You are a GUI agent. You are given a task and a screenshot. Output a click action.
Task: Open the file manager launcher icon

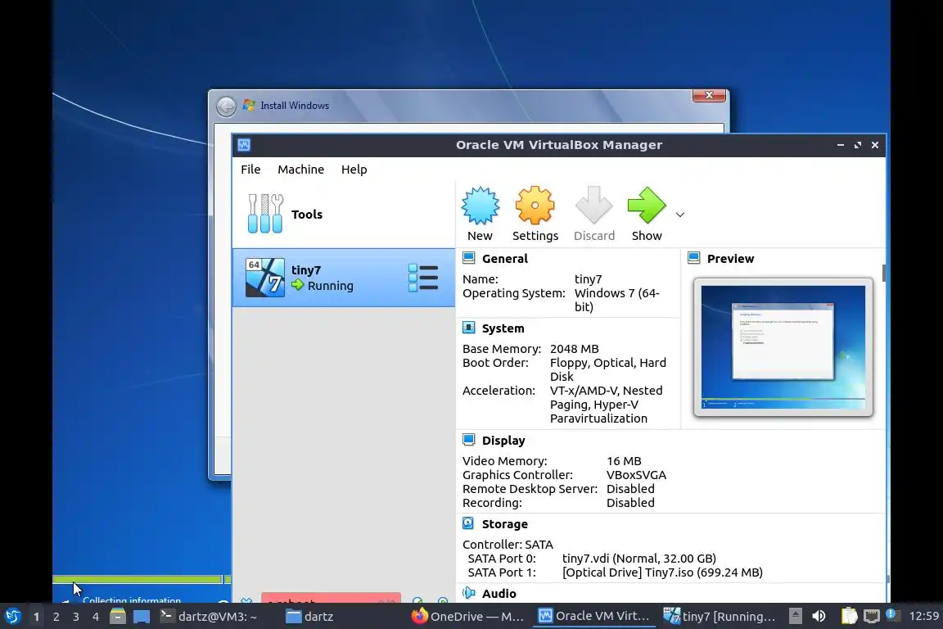(x=118, y=617)
